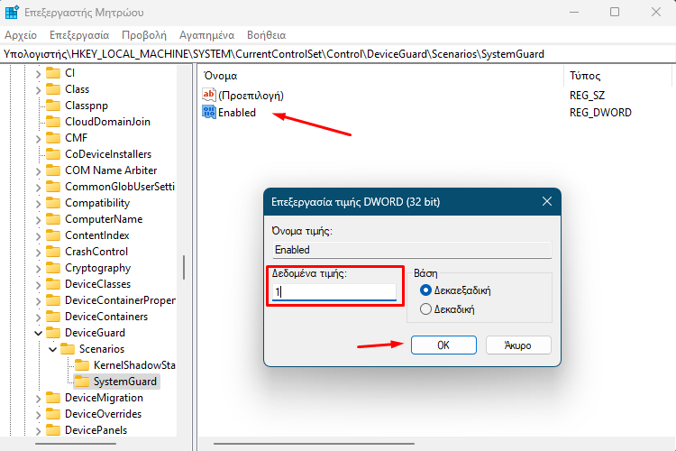
Task: Select the CrashControl folder icon
Action: click(53, 251)
